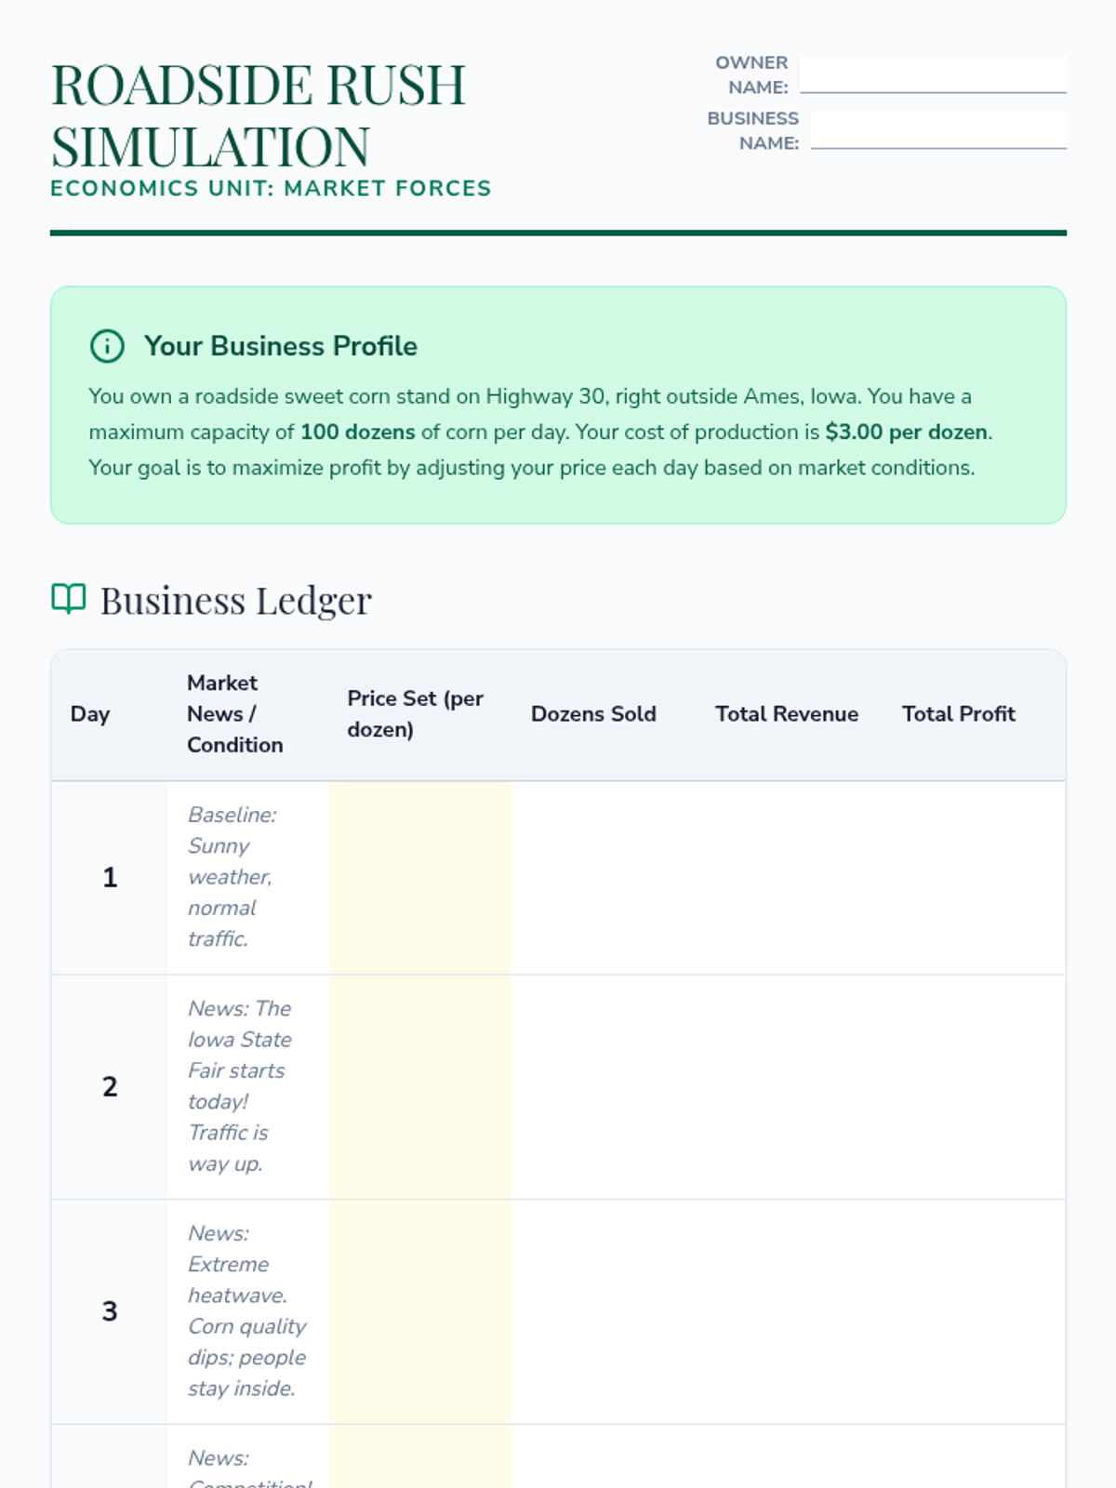Click Day 2 Price Set cell

point(420,1086)
